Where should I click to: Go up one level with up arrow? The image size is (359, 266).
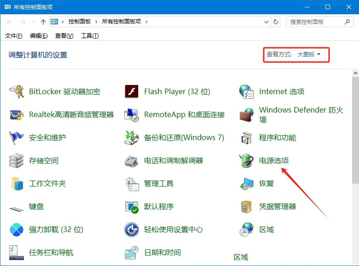point(43,22)
